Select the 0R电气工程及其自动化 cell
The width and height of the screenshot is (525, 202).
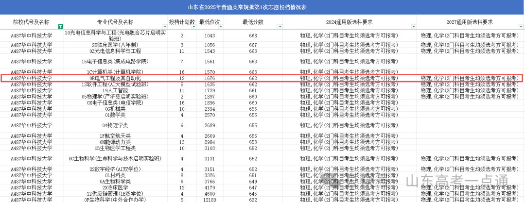click(115, 78)
